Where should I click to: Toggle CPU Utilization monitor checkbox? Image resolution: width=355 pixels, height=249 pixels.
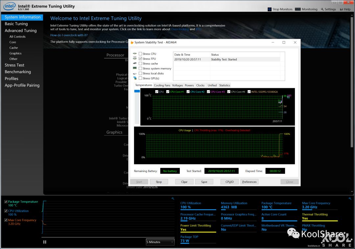click(6, 211)
